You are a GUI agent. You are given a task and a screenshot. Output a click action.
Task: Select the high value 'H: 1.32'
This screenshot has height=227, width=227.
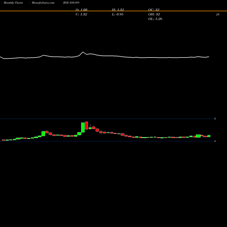[118, 10]
